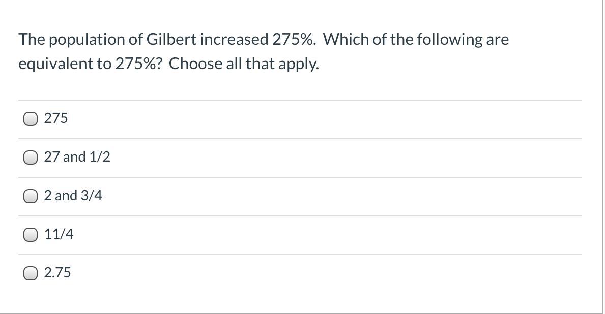The width and height of the screenshot is (605, 314).
Task: Click the '27 and 1/2' answer label
Action: click(77, 157)
